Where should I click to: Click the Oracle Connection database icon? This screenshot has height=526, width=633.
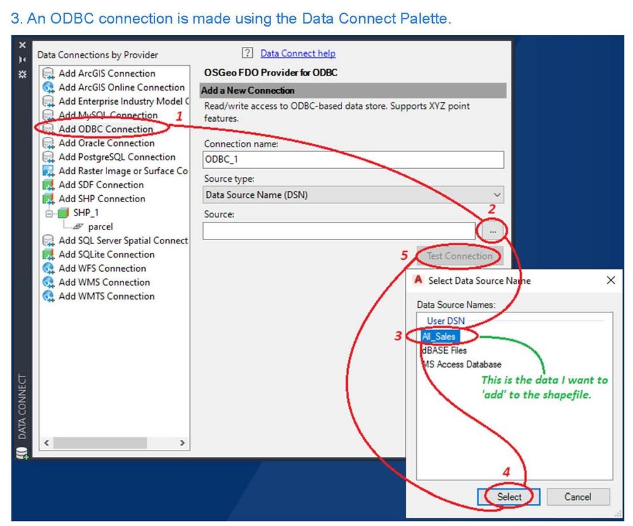48,143
